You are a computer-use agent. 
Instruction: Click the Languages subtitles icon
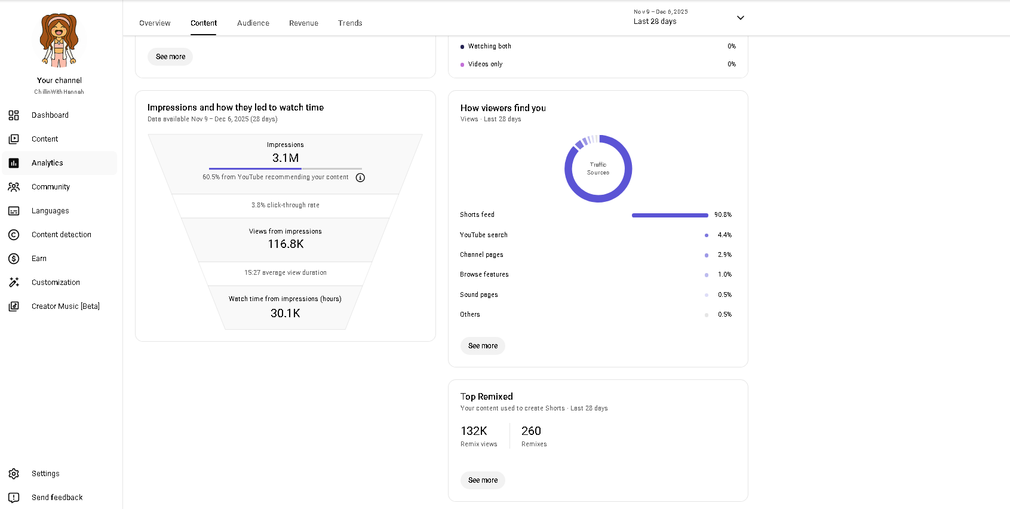[14, 211]
